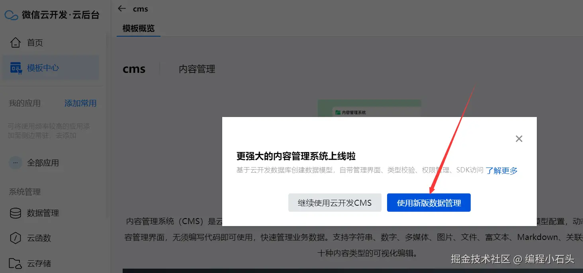Click the 内容管理系统 preview thumbnail

(x=369, y=108)
